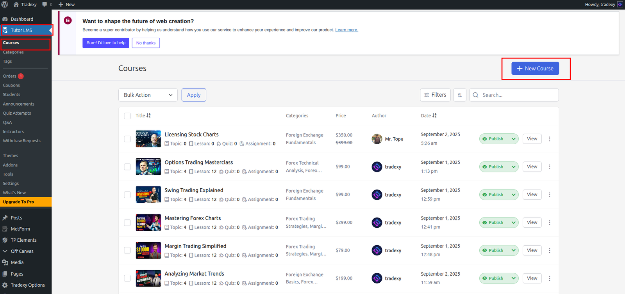Open Tutor LMS menu in the sidebar
625x294 pixels.
pos(26,30)
